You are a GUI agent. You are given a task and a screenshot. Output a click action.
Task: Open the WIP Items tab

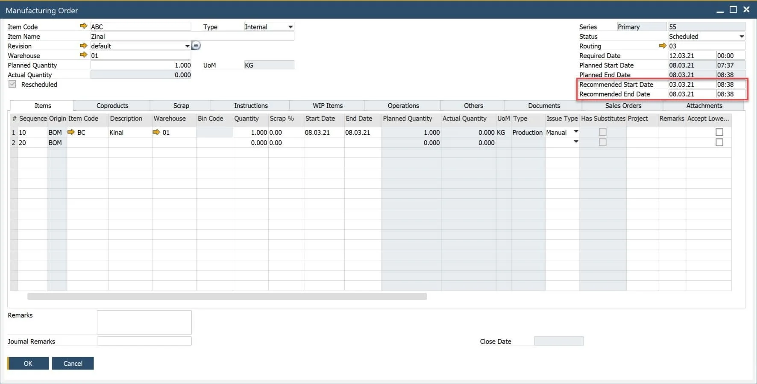(x=327, y=106)
